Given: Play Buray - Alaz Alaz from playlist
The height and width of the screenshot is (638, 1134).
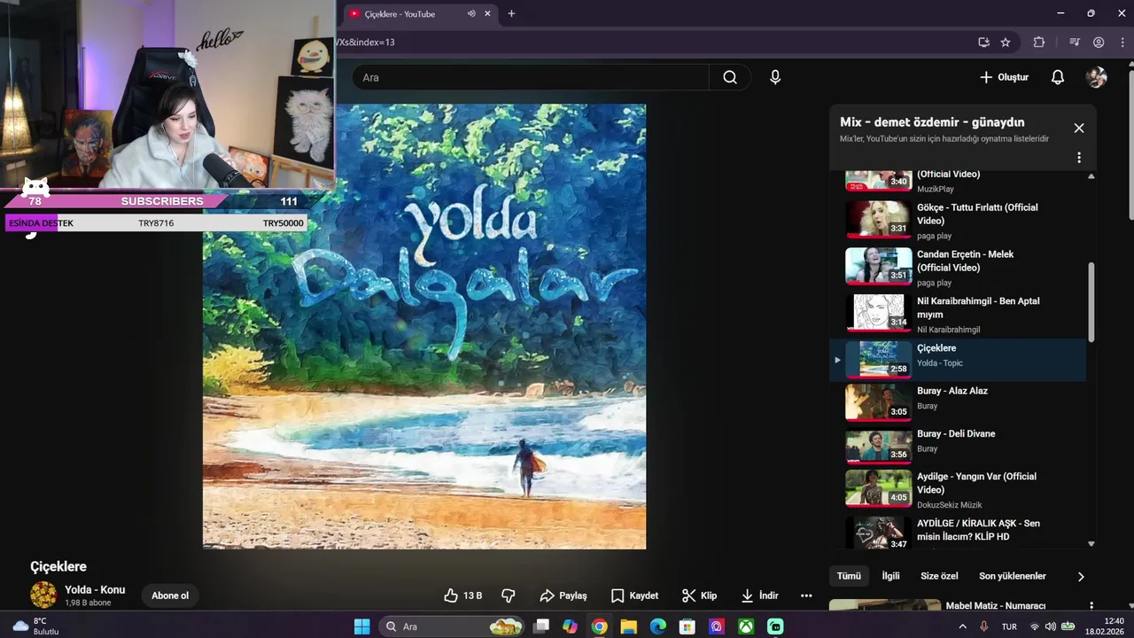Looking at the screenshot, I should [x=958, y=402].
